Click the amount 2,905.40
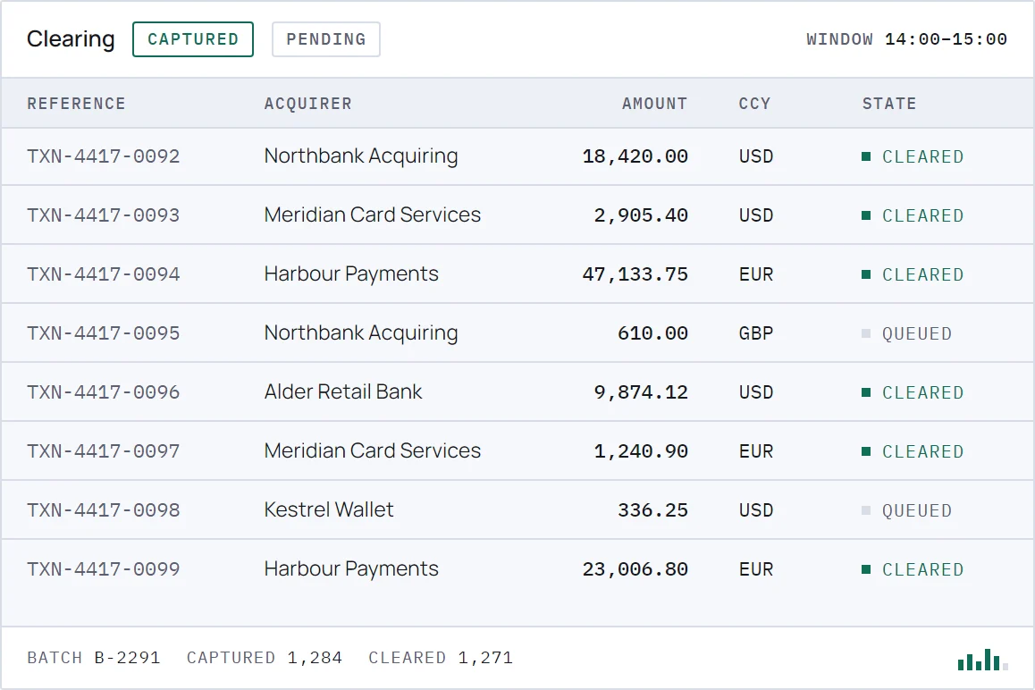The height and width of the screenshot is (690, 1035). click(641, 215)
